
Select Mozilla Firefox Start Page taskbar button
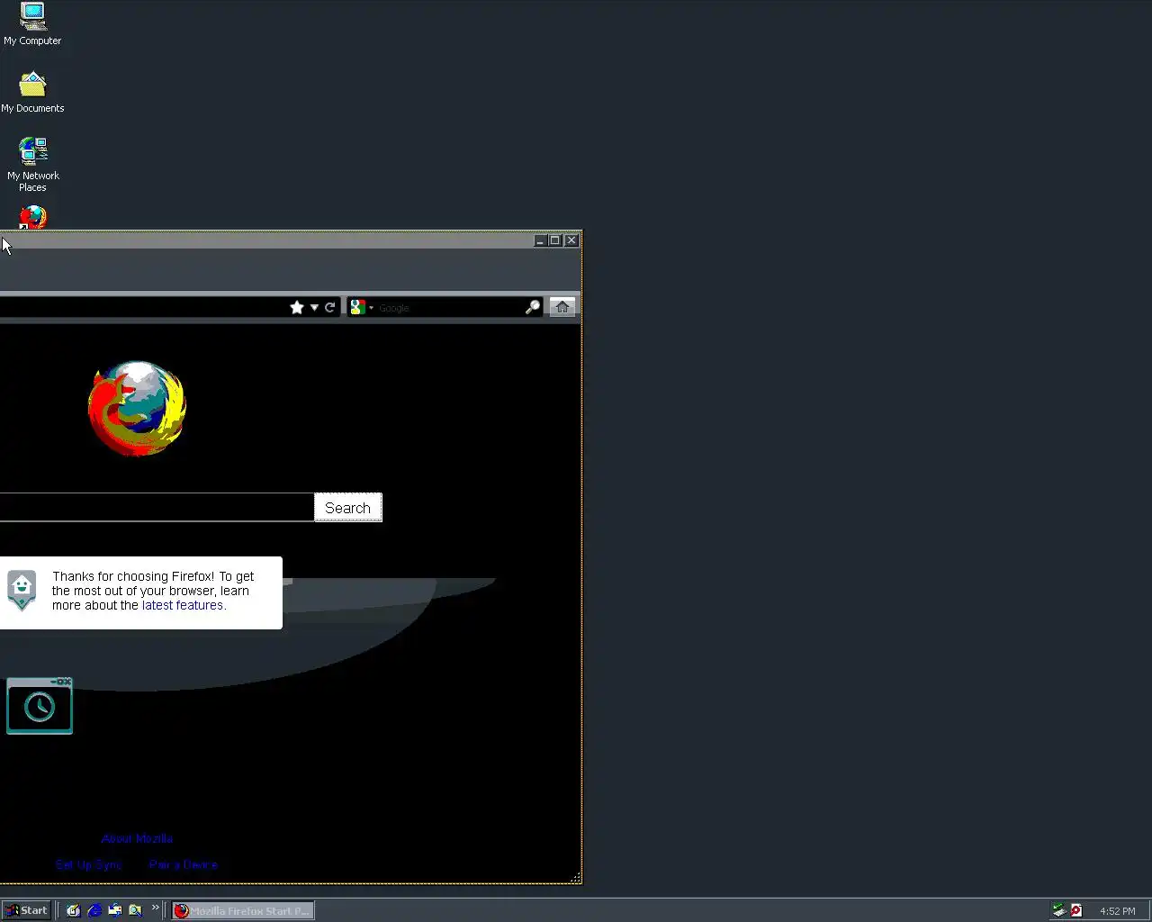click(x=243, y=910)
